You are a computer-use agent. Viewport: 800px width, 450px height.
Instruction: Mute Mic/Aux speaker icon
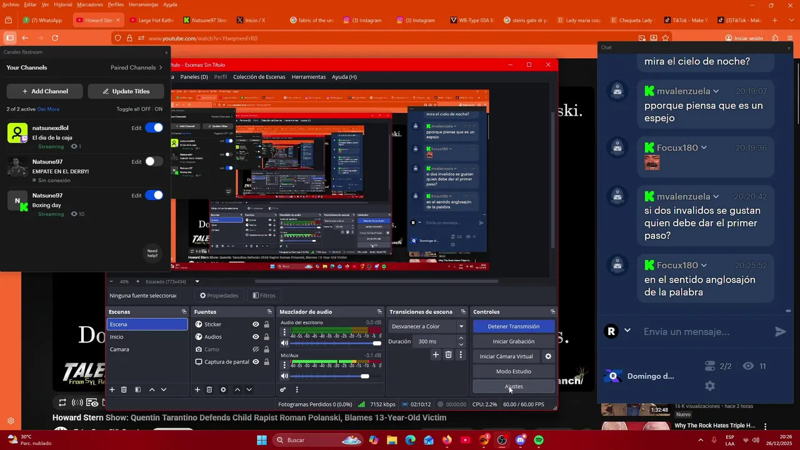tap(284, 376)
